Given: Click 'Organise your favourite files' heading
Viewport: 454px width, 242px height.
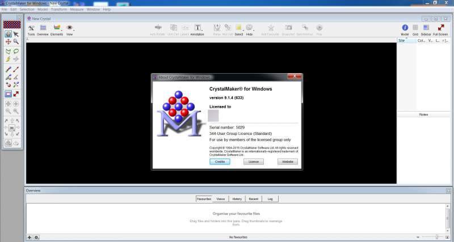Looking at the screenshot, I should (236, 214).
